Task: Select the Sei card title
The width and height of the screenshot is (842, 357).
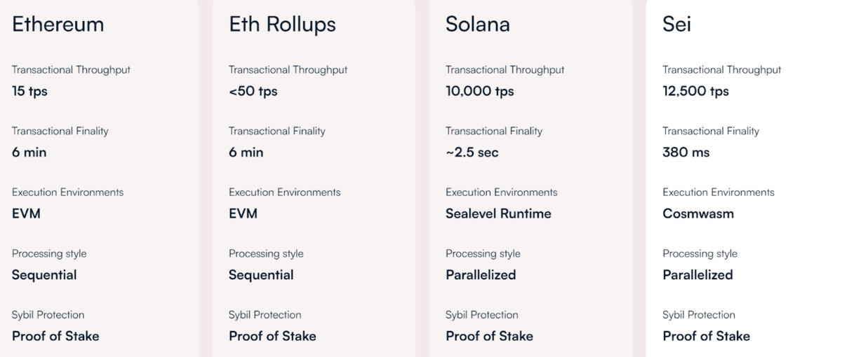Action: tap(677, 24)
